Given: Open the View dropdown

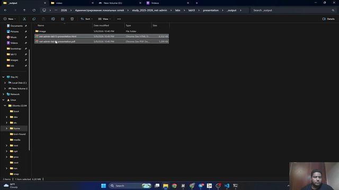Looking at the screenshot, I should tap(104, 19).
